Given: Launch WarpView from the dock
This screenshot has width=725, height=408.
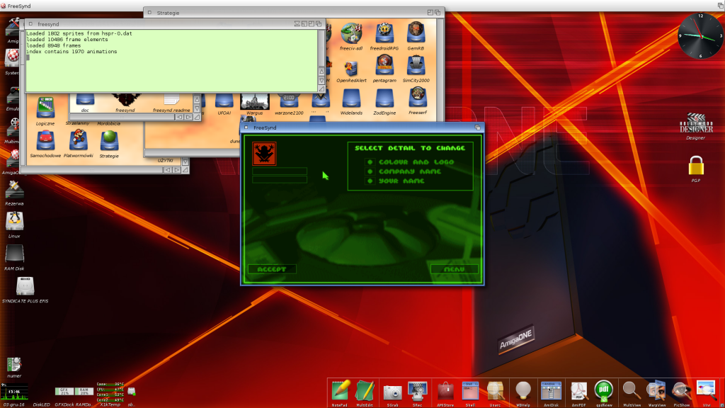Looking at the screenshot, I should coord(656,391).
